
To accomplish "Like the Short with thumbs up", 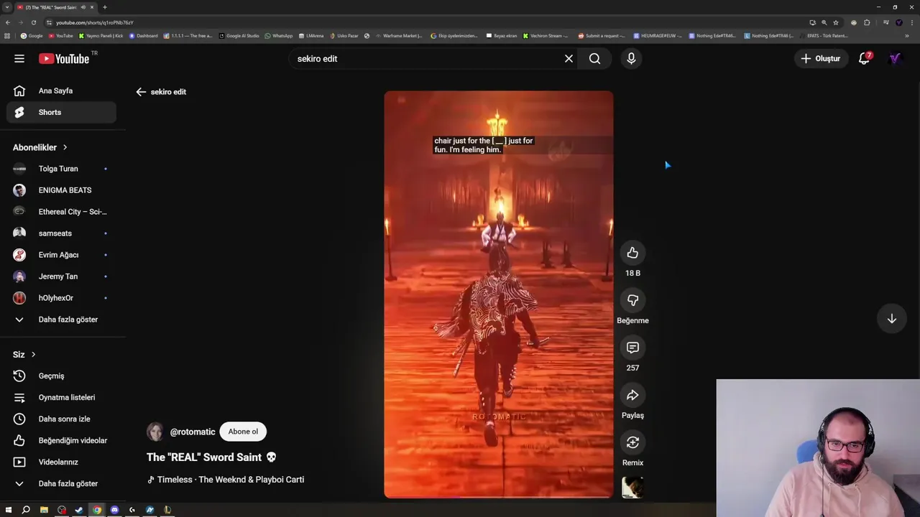I will (x=632, y=253).
